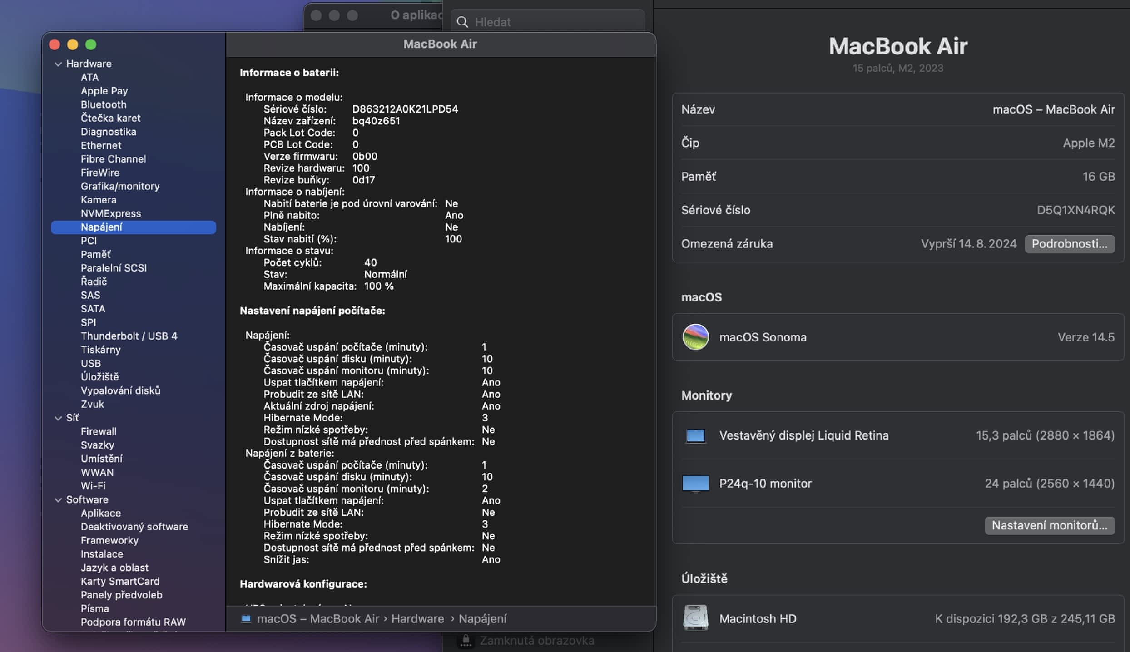Click the Liquid Retina display icon

[x=695, y=435]
